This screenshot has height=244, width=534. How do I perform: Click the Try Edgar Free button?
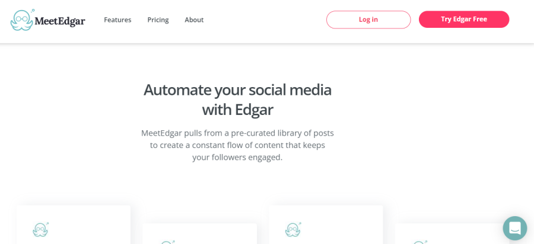(463, 20)
